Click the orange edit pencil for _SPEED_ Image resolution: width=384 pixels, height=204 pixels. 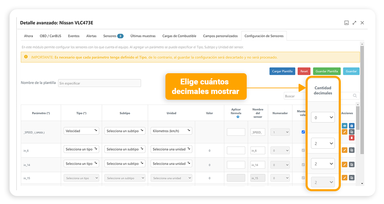[x=345, y=132]
